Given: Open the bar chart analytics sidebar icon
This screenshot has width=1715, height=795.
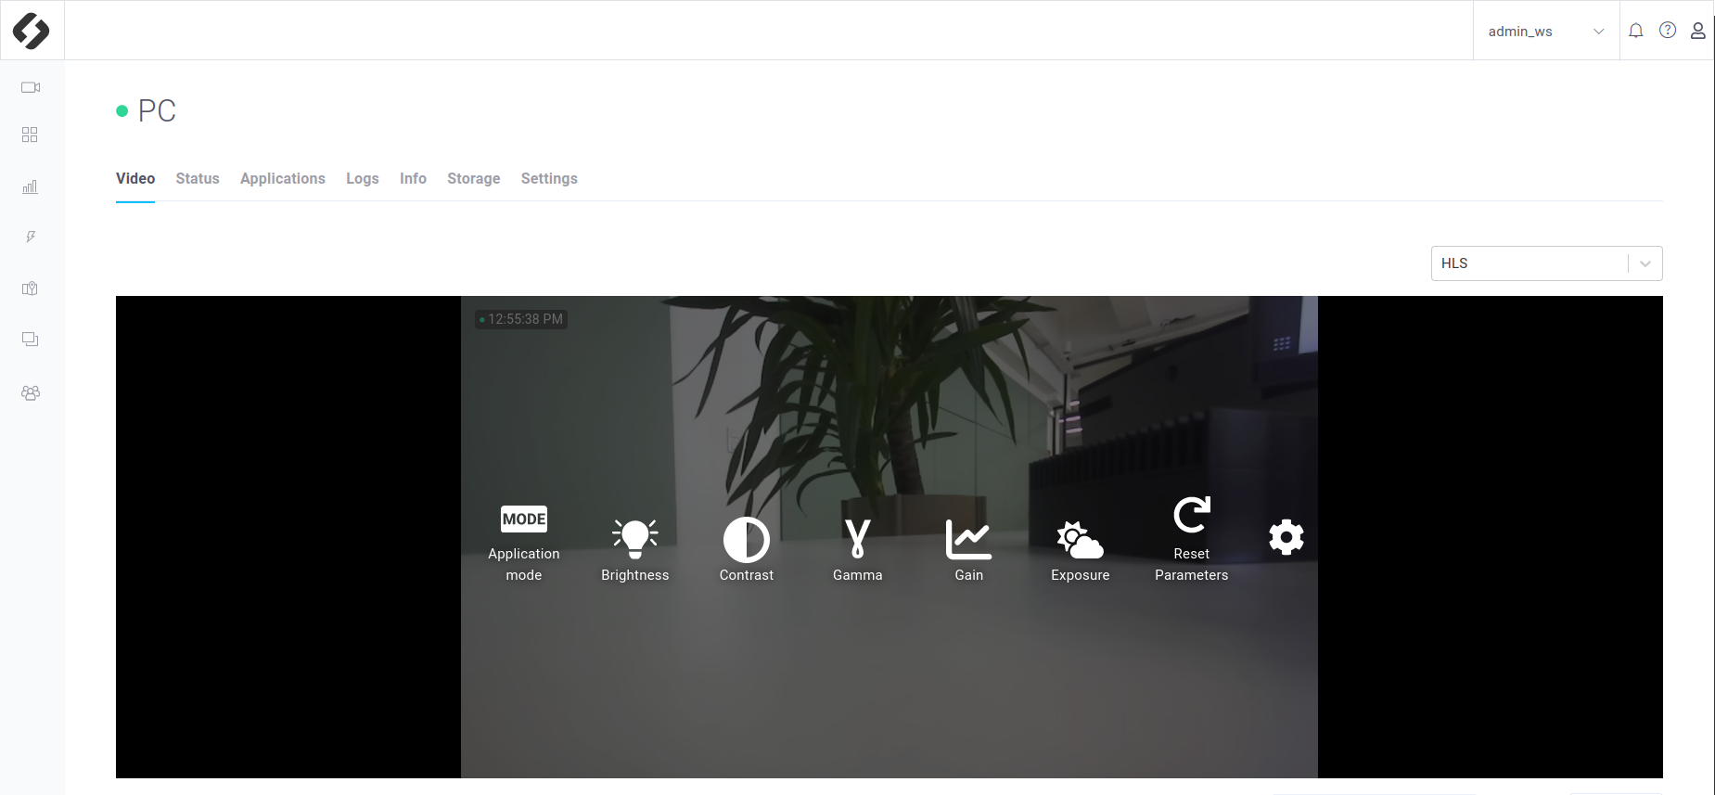Looking at the screenshot, I should [x=30, y=186].
